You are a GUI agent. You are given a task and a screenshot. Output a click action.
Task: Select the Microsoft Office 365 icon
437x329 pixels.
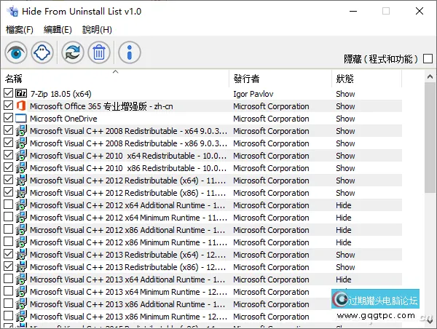(20, 106)
